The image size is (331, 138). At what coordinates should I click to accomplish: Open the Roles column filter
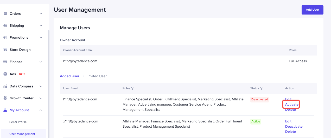point(133,88)
